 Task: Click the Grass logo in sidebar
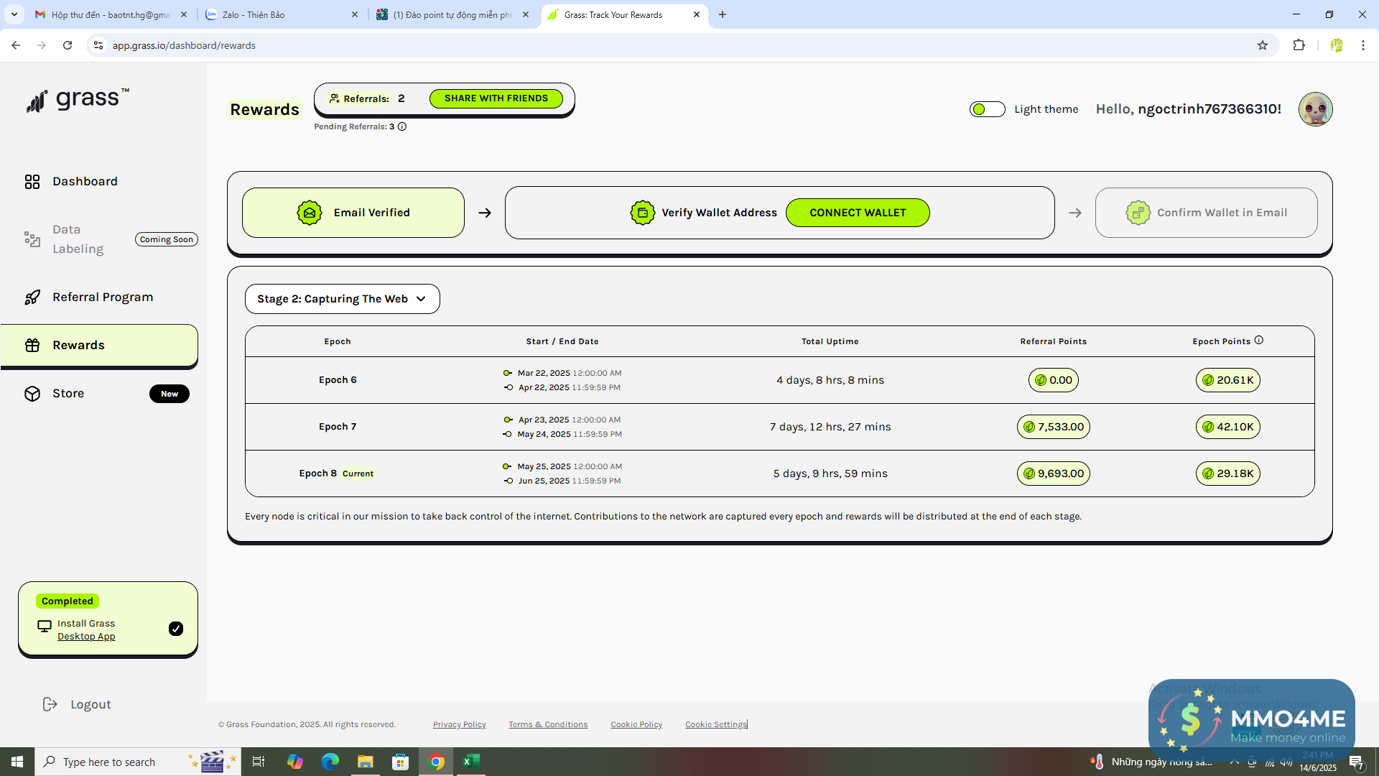pos(78,100)
